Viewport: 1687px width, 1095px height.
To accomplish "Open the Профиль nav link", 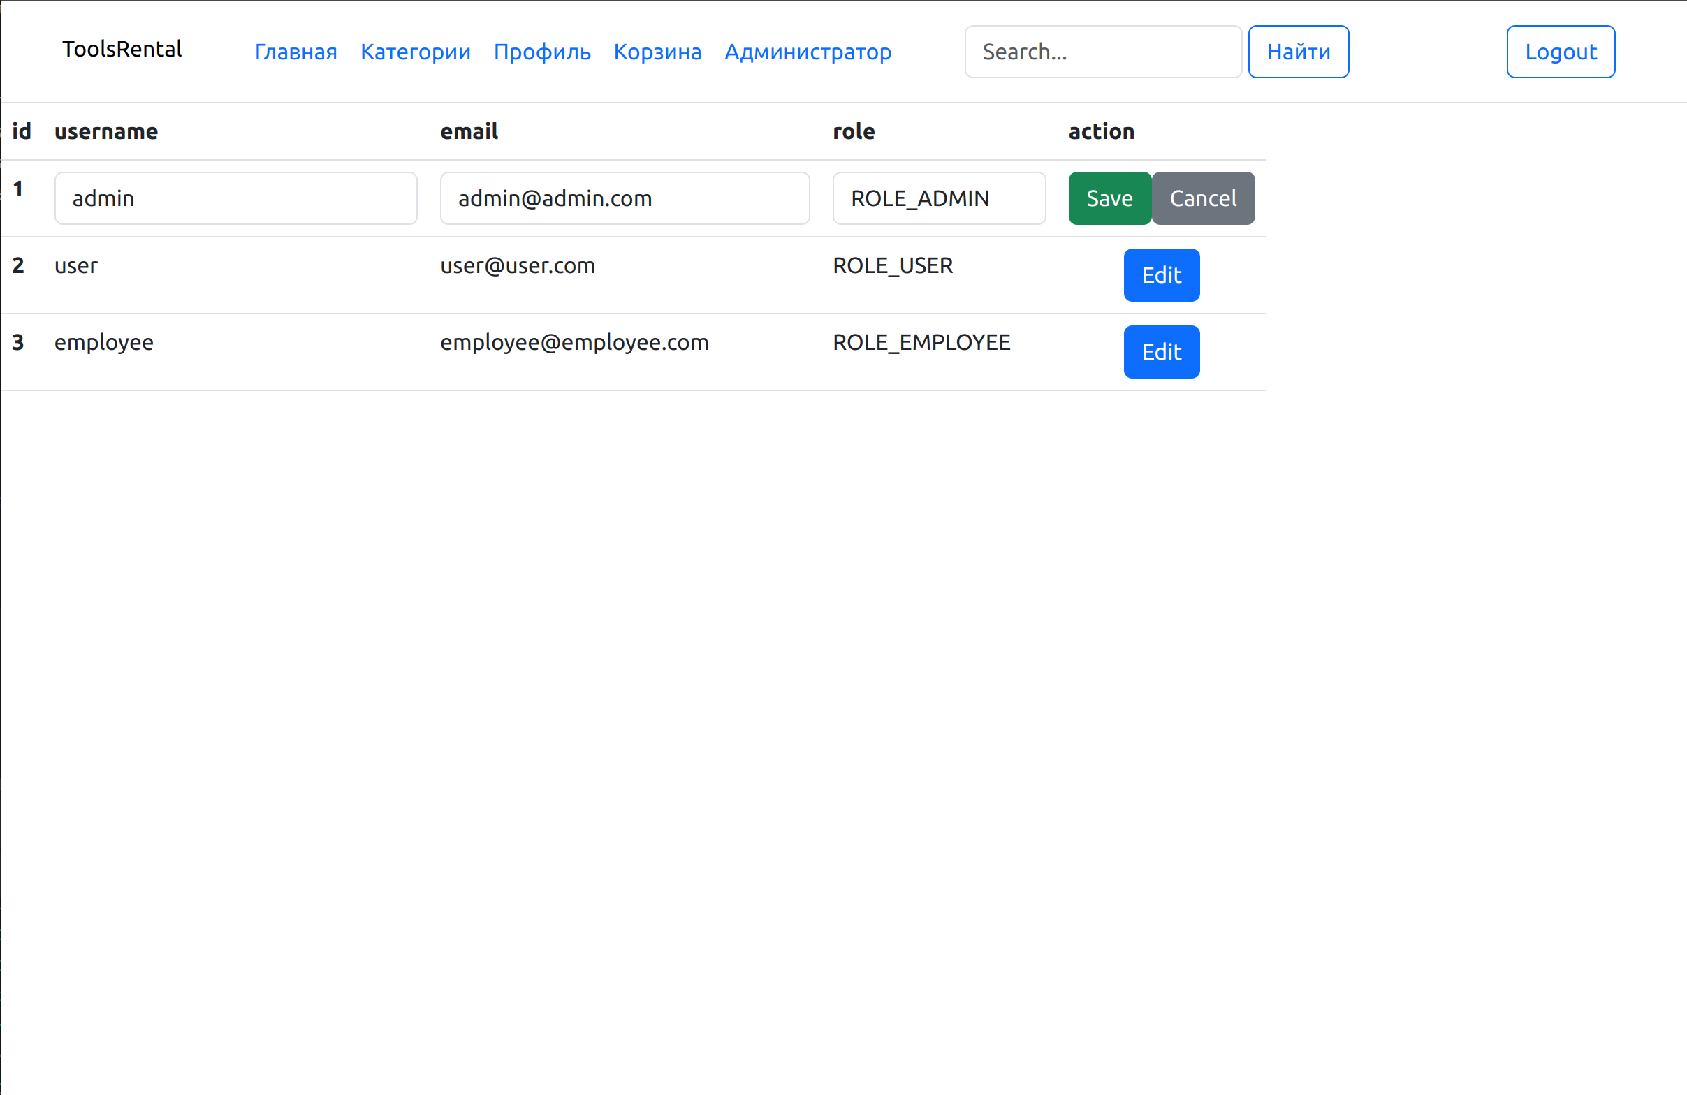I will pos(541,52).
